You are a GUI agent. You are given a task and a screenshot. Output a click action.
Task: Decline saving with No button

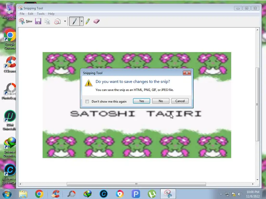point(161,101)
